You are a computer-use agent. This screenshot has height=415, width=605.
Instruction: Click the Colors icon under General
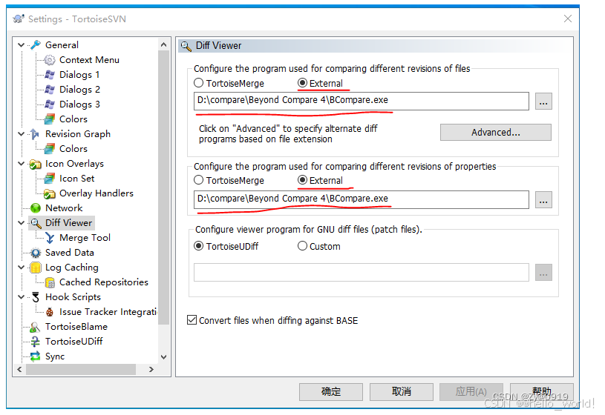coord(50,119)
